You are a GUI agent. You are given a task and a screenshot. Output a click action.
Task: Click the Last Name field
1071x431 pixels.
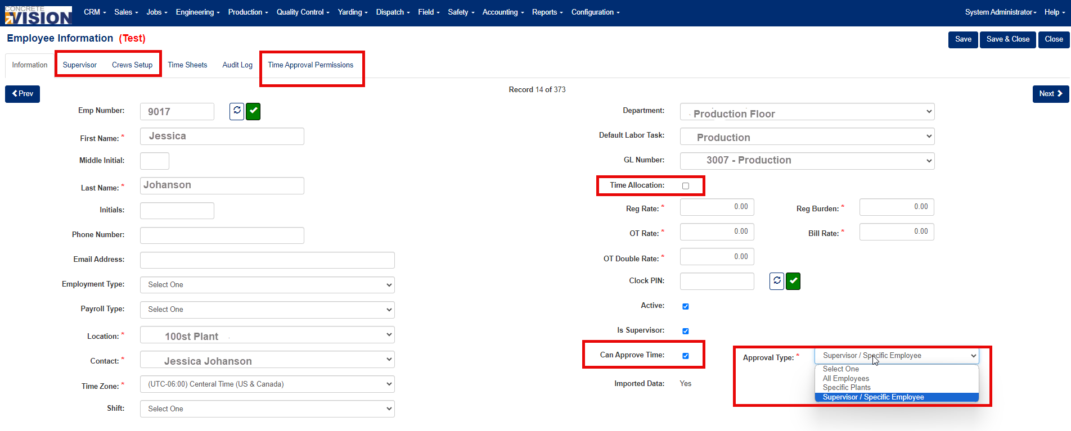pyautogui.click(x=222, y=185)
